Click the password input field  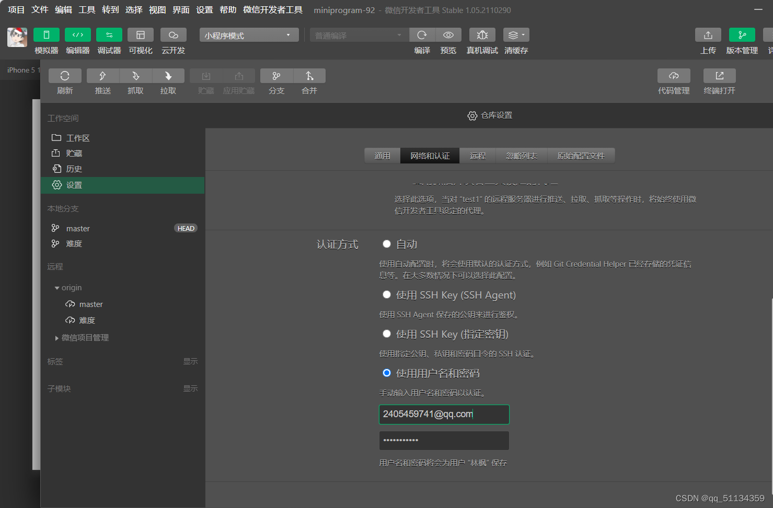coord(444,441)
